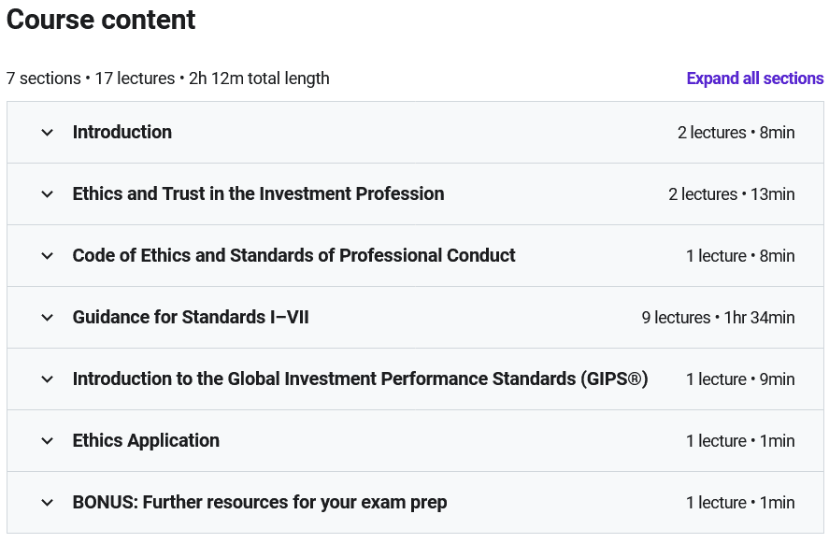Image resolution: width=829 pixels, height=543 pixels.
Task: Open Ethics and Trust in the Investment Profession
Action: [x=258, y=194]
